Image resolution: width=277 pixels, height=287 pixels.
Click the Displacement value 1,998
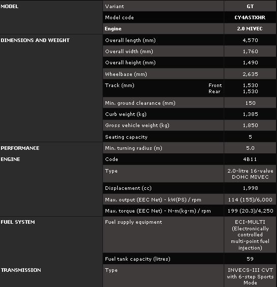pos(251,188)
